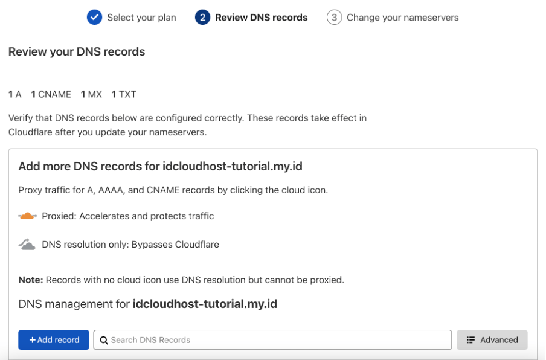Click the Review DNS records heading label
This screenshot has height=360, width=546.
261,18
